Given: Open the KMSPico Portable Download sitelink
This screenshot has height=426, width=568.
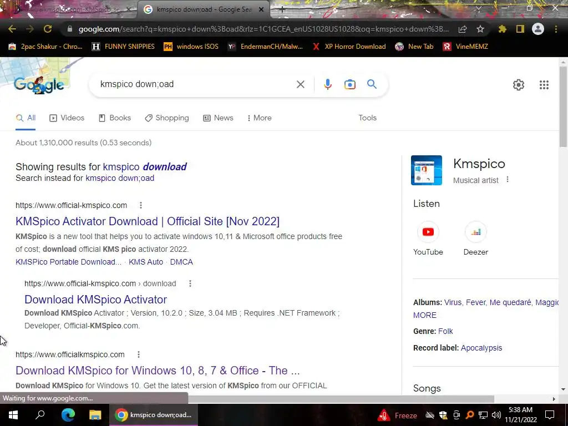Looking at the screenshot, I should pos(68,262).
